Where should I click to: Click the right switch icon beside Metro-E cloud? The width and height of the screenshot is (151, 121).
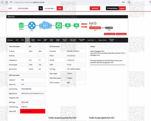click(x=50, y=25)
